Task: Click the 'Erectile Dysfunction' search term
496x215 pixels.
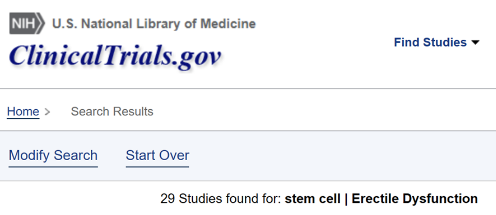Action: (x=415, y=199)
